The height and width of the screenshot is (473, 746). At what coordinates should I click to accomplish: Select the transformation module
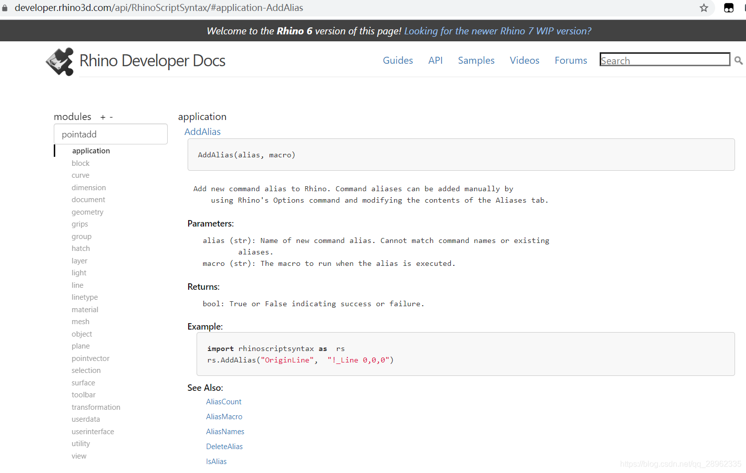click(x=96, y=407)
